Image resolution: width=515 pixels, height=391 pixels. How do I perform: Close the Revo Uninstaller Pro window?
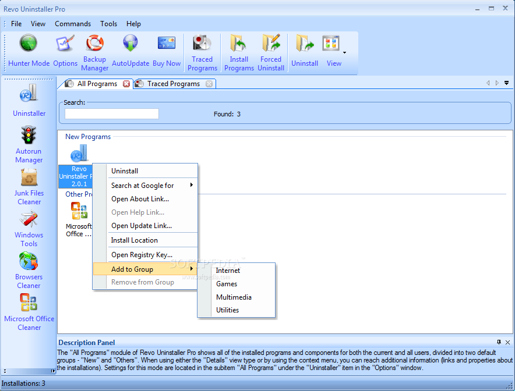coord(506,9)
